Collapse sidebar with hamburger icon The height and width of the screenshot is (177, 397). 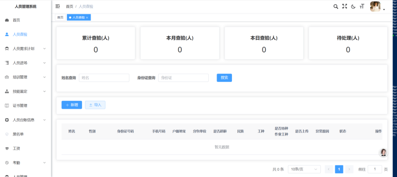tap(57, 6)
